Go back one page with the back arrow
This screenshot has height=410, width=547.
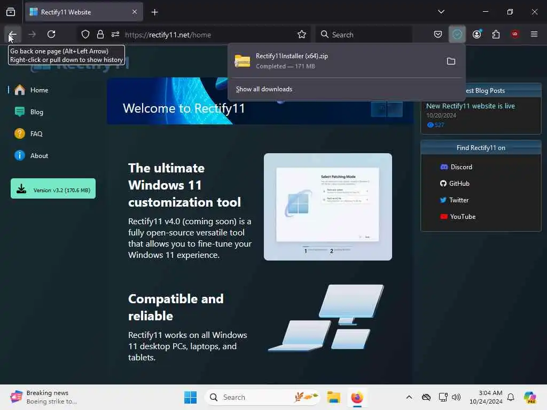pyautogui.click(x=12, y=34)
